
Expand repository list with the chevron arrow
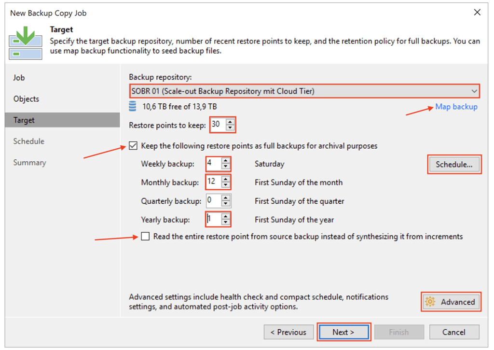tap(474, 91)
